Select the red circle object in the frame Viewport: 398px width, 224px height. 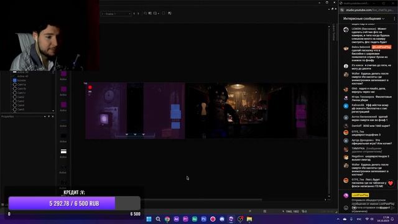pyautogui.click(x=90, y=87)
